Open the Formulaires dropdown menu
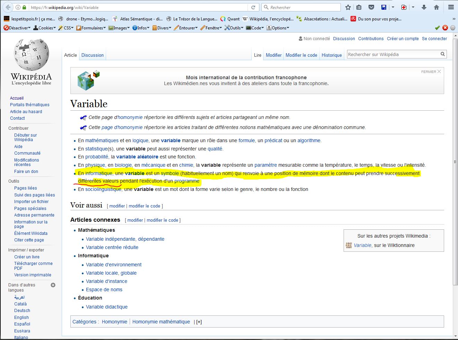This screenshot has height=340, width=458. pyautogui.click(x=91, y=28)
